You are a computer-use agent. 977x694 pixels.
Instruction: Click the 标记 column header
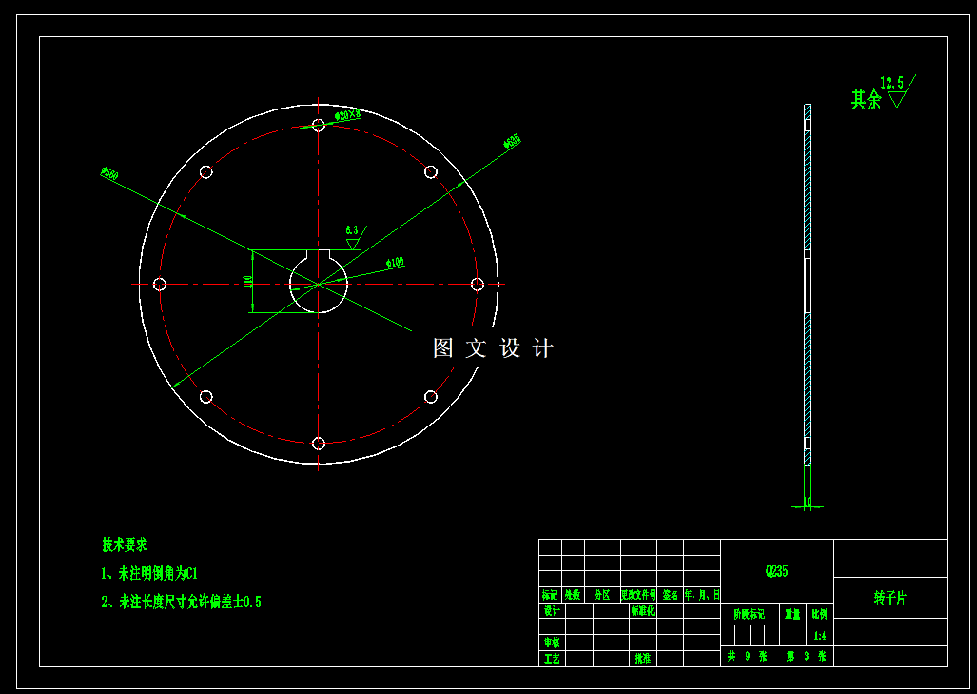coord(550,595)
